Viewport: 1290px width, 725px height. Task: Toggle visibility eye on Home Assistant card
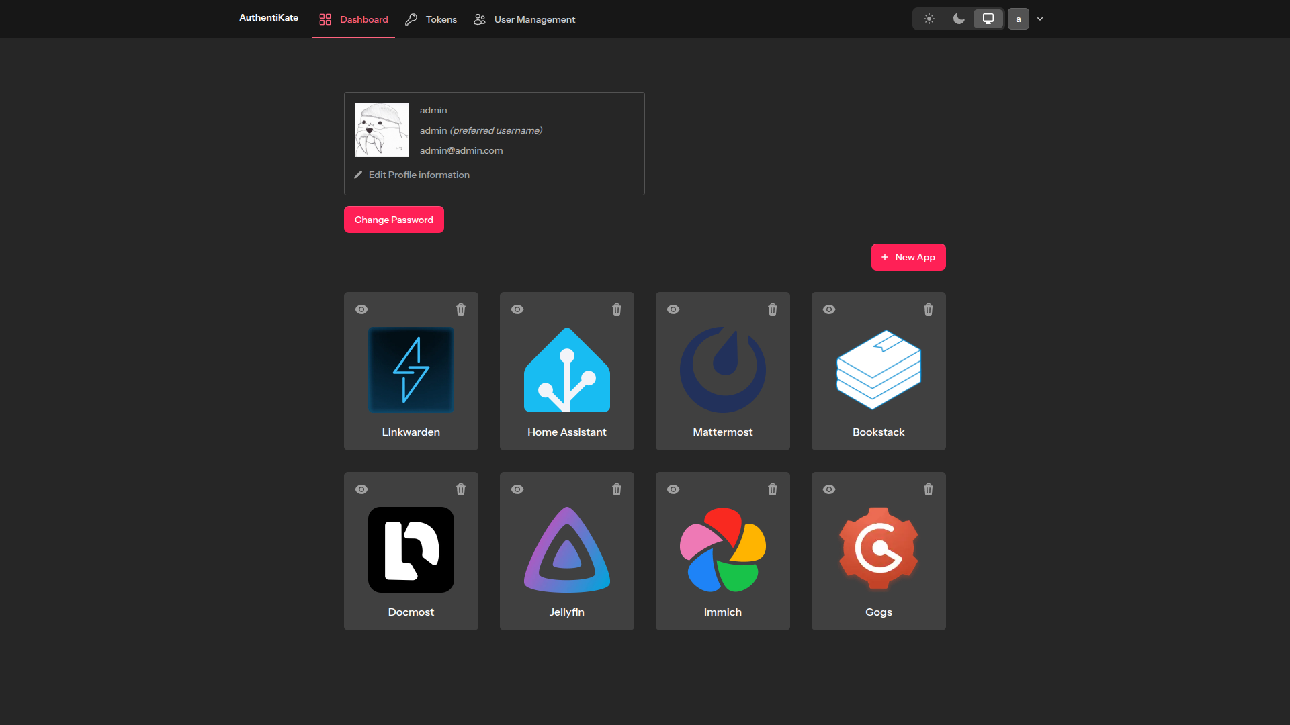click(517, 309)
